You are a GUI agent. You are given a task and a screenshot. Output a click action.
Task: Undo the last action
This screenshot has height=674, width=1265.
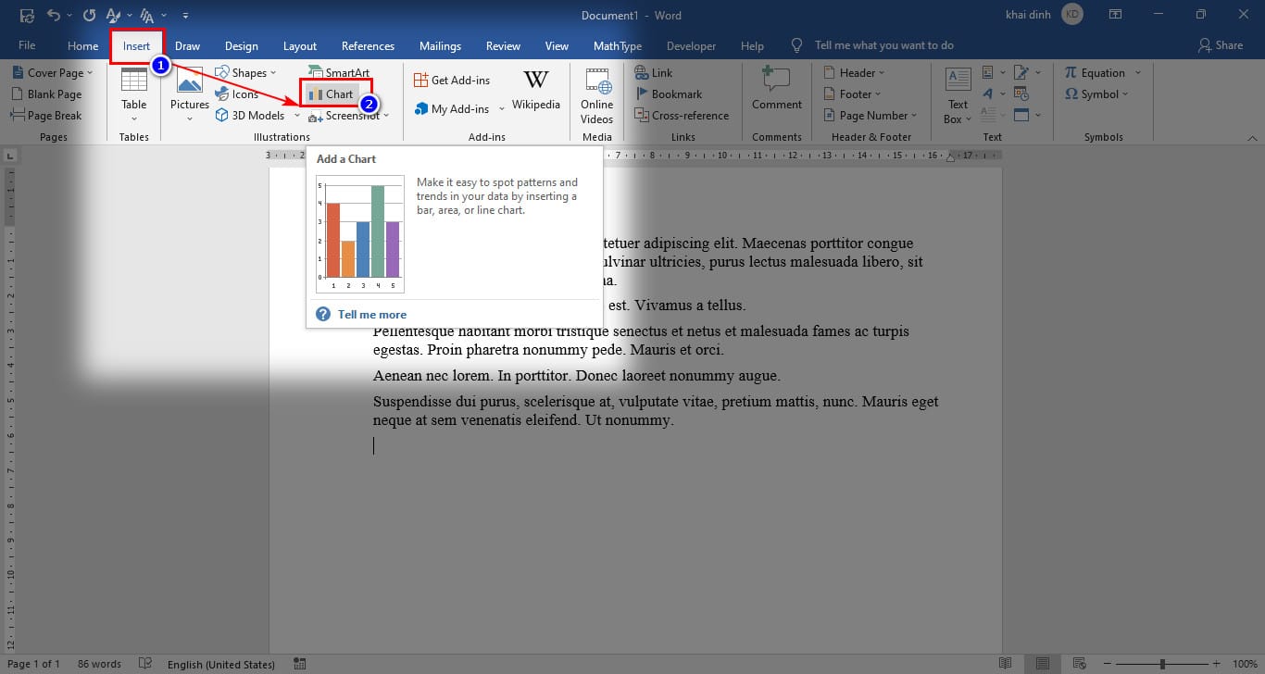coord(53,15)
